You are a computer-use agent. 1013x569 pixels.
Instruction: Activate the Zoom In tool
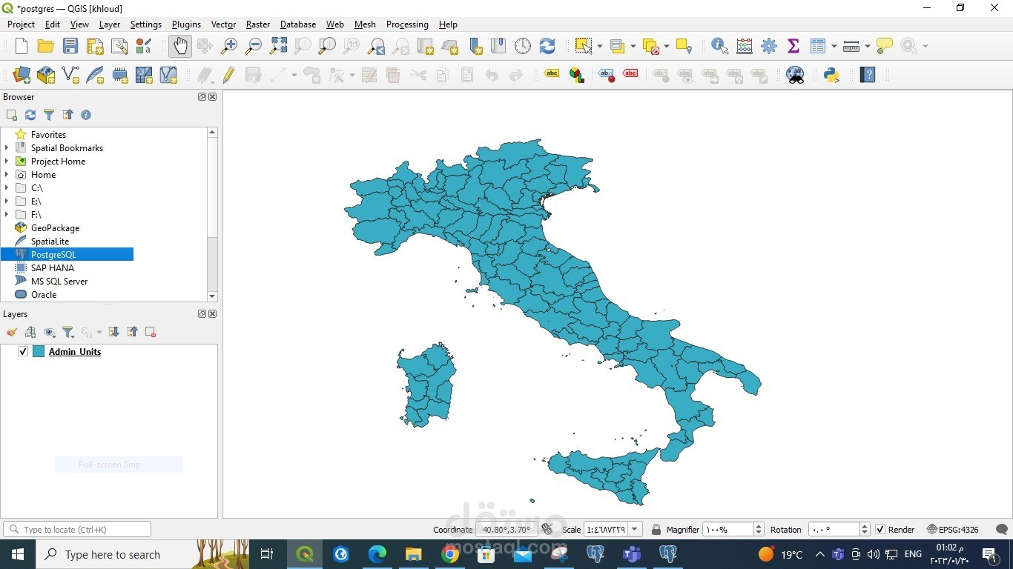pos(229,46)
